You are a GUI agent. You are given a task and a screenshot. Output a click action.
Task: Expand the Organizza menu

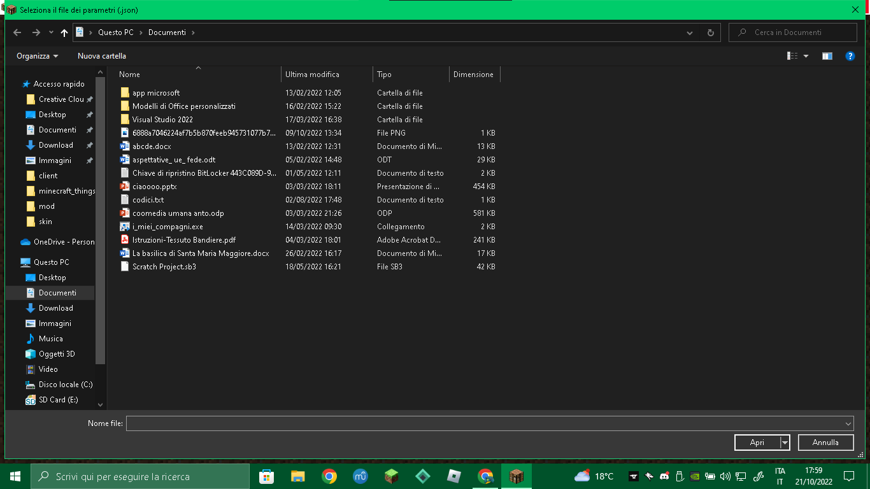point(37,56)
